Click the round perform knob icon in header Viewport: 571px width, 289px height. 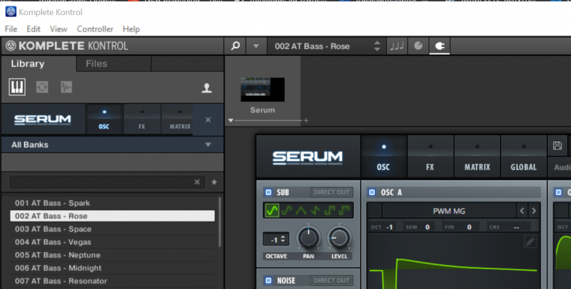click(x=418, y=46)
